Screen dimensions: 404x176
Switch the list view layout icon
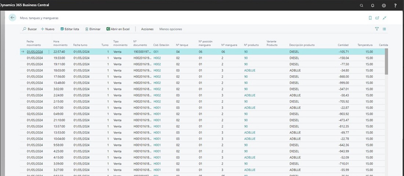(384, 29)
